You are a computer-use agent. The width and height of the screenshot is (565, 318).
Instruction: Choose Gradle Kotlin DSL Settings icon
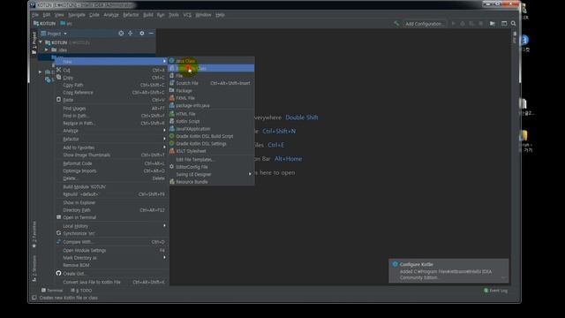coord(172,143)
